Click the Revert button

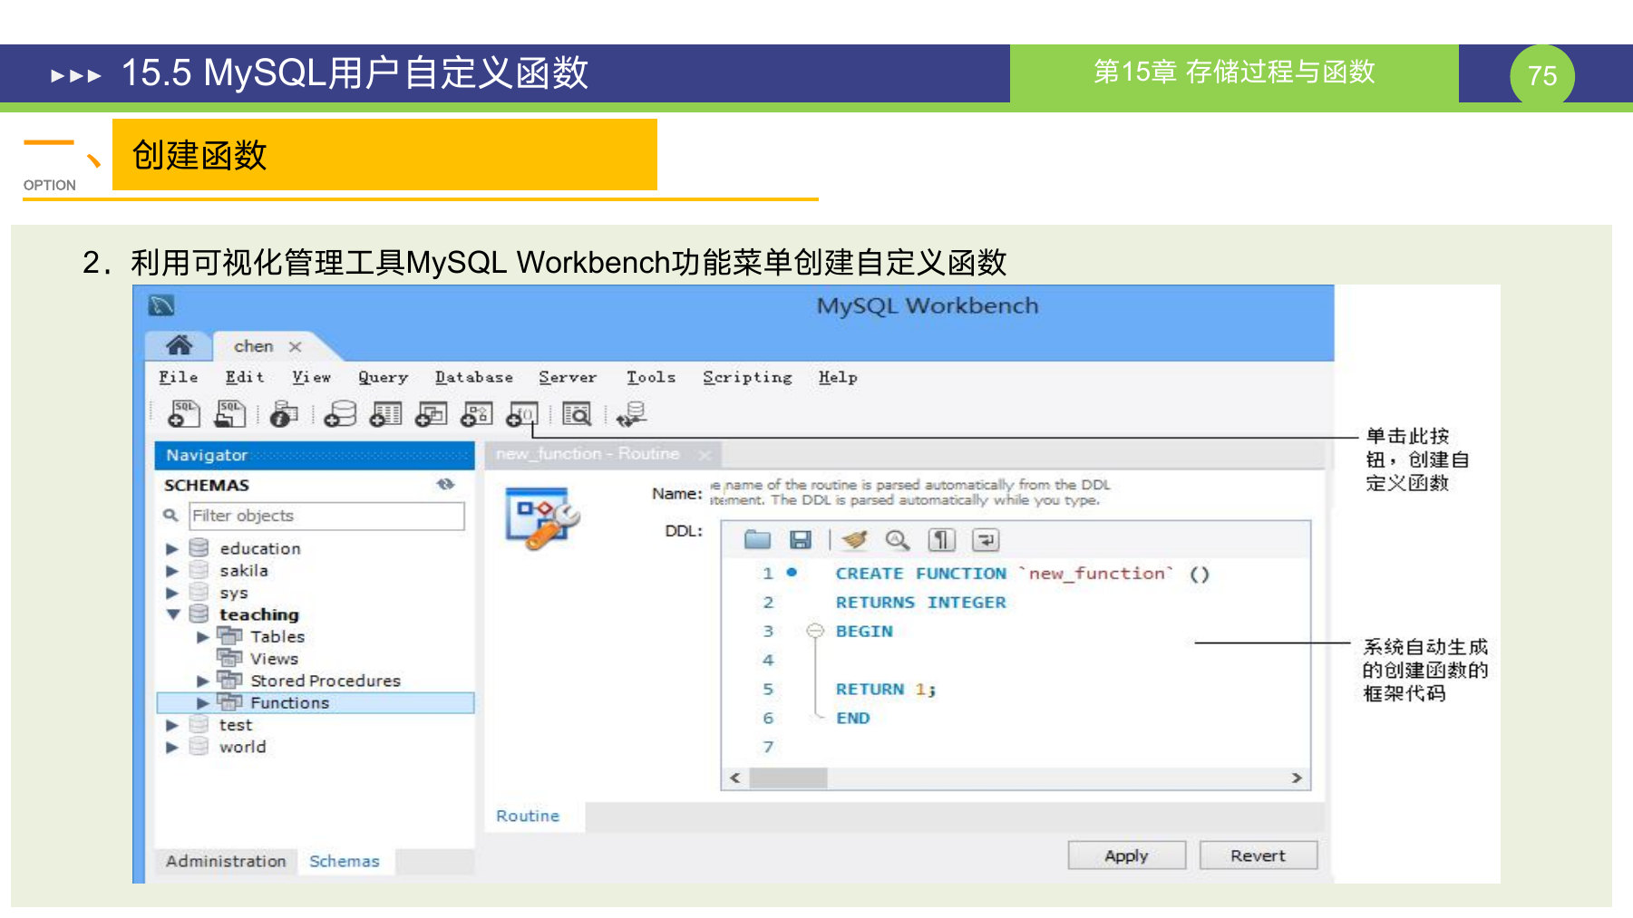[x=1259, y=855]
